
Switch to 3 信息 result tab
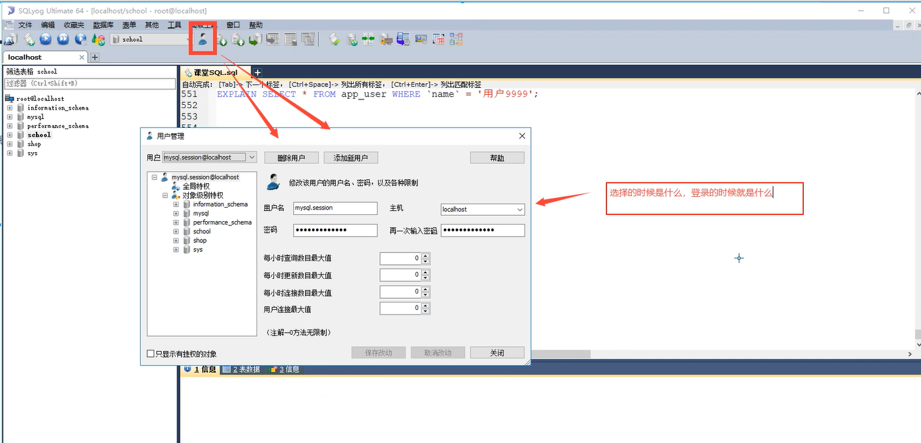[284, 369]
